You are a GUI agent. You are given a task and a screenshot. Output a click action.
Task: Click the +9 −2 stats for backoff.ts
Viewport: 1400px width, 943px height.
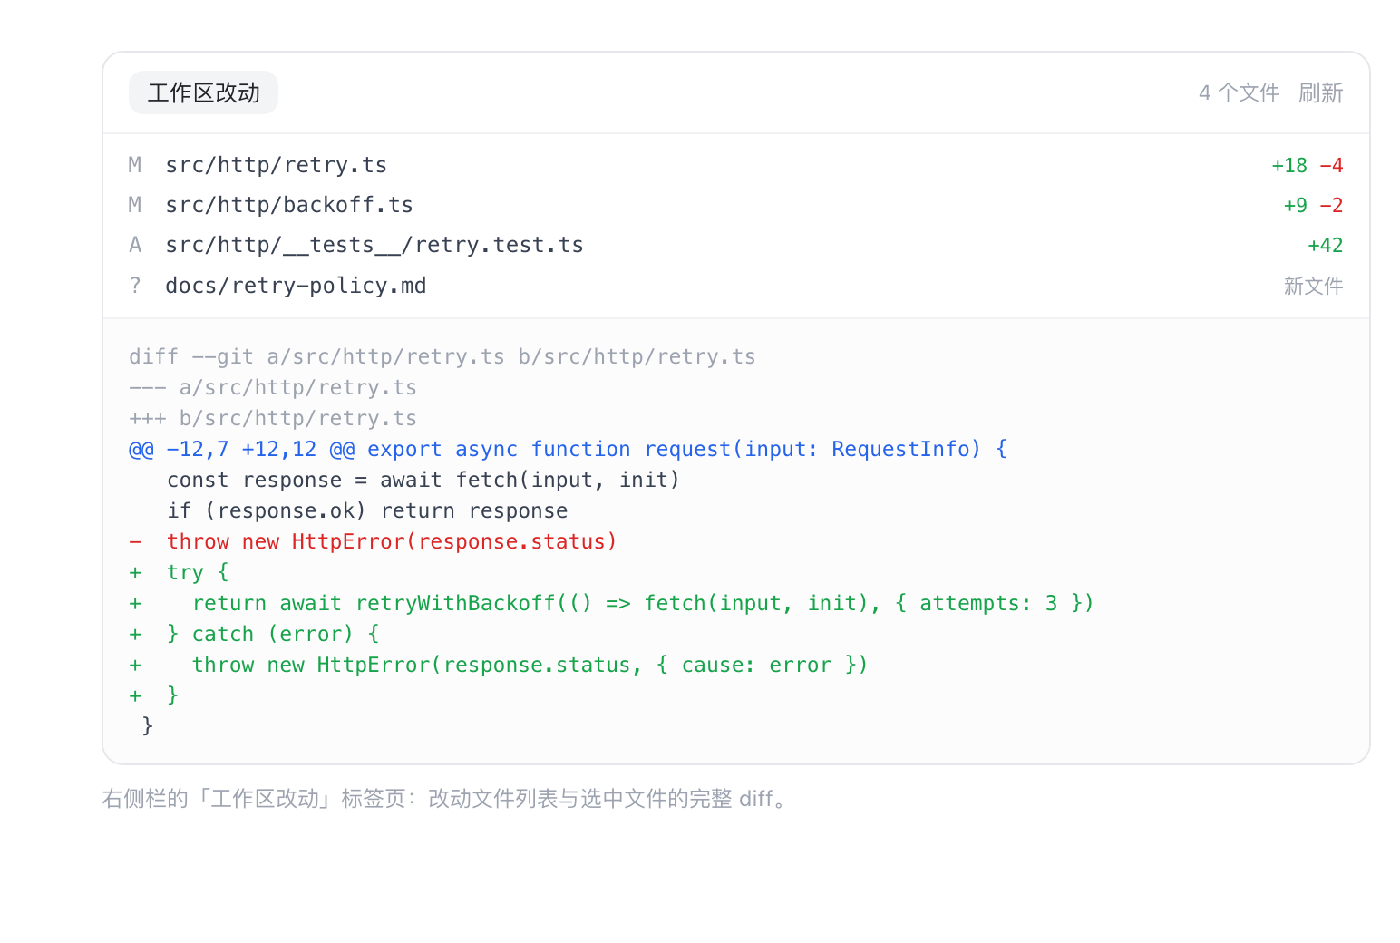click(x=1313, y=205)
